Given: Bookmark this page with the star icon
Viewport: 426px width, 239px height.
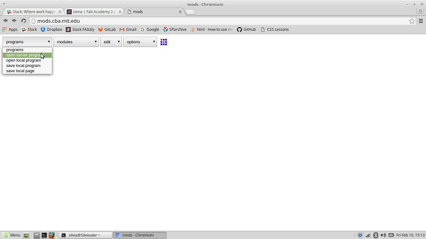Looking at the screenshot, I should click(412, 21).
